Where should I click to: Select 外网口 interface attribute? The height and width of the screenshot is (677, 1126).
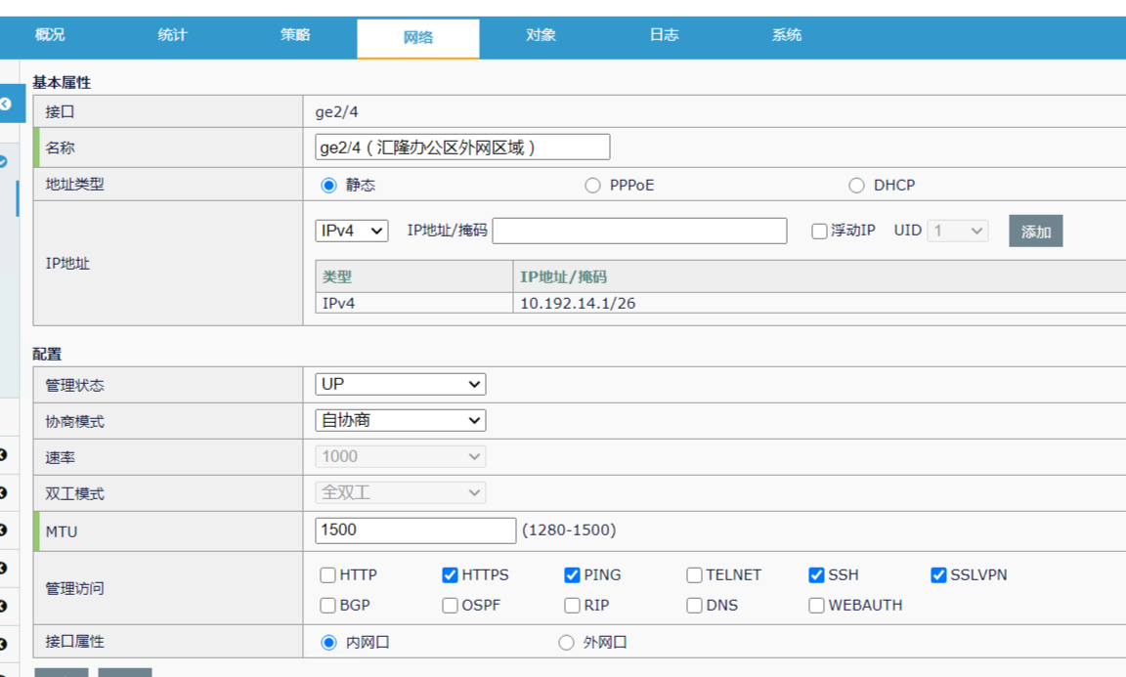566,643
